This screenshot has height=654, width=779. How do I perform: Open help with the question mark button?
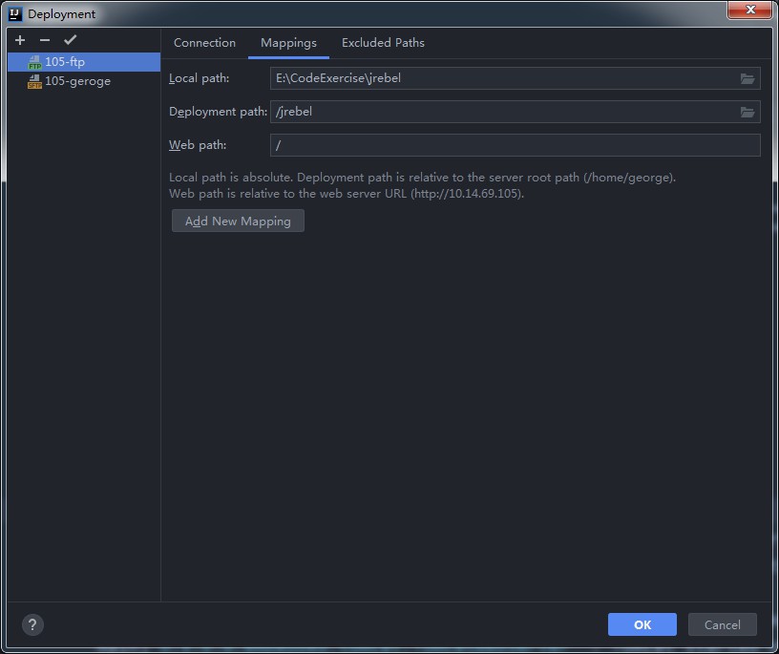[x=32, y=624]
